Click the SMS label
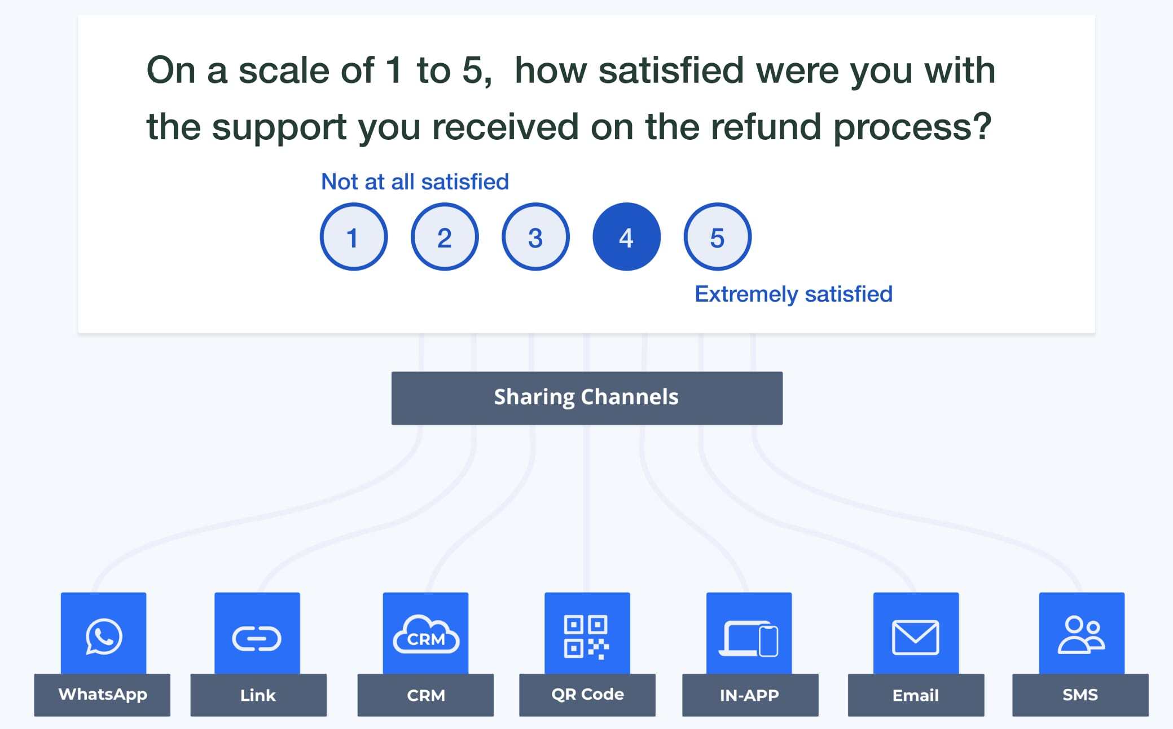The image size is (1173, 729). coord(1080,695)
